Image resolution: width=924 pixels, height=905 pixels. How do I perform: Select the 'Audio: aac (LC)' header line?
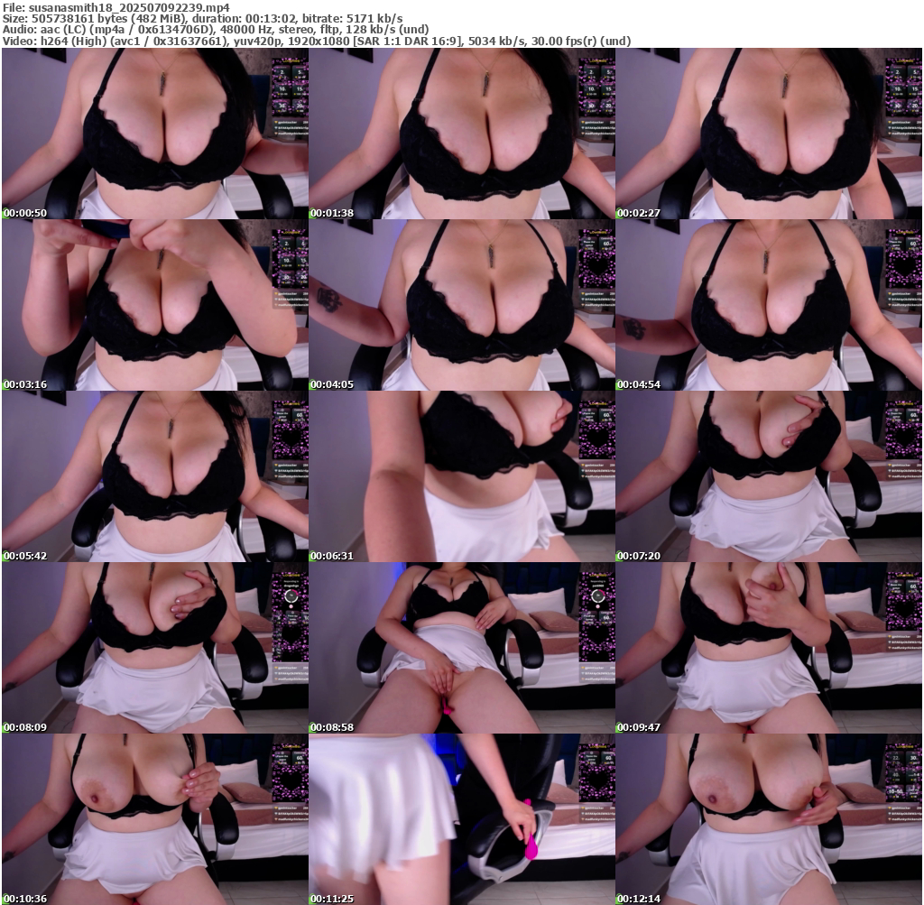[215, 30]
